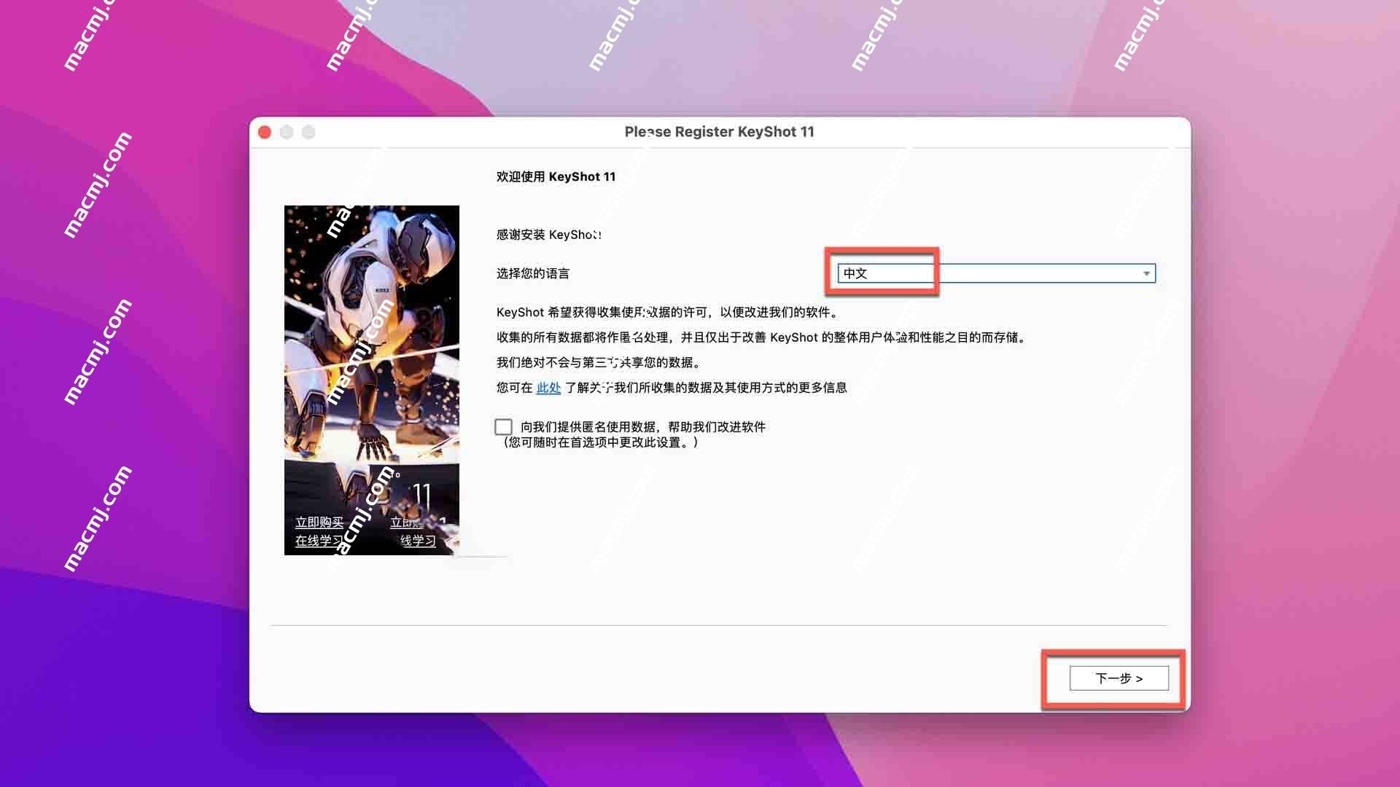1400x787 pixels.
Task: Click the 向我们提供匿名使用数据 checkbox label
Action: pyautogui.click(x=643, y=427)
